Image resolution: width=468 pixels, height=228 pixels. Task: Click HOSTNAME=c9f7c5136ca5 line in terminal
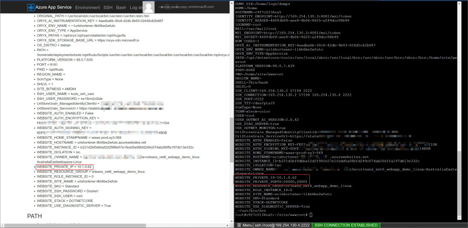tap(258, 12)
